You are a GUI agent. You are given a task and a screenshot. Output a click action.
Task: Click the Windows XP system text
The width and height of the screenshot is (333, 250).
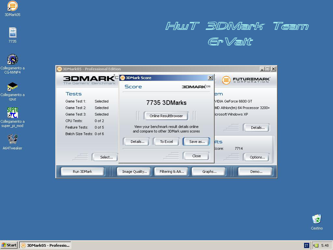(231, 114)
